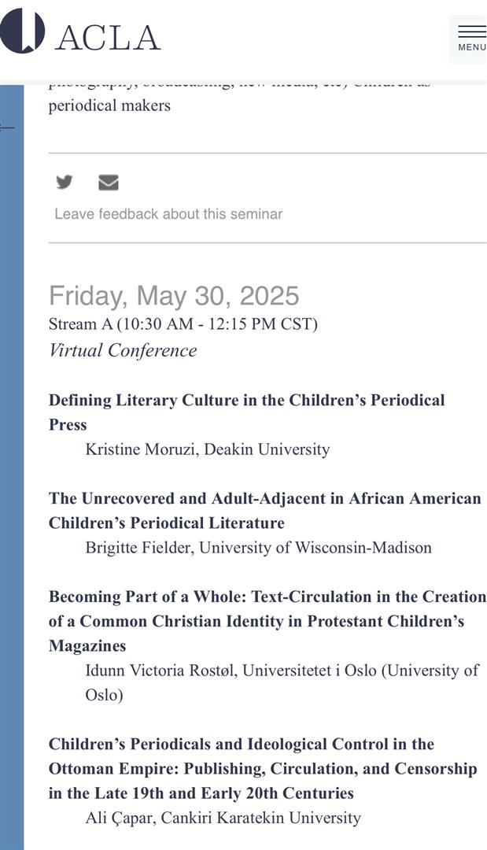Open Becoming Part of a Whole paper
This screenshot has height=850, width=487.
pos(267,621)
